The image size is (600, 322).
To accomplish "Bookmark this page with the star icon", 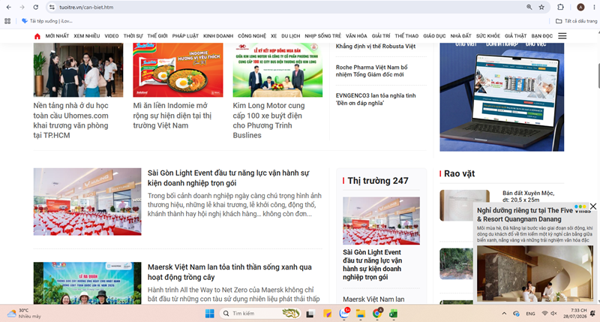I will [x=541, y=7].
